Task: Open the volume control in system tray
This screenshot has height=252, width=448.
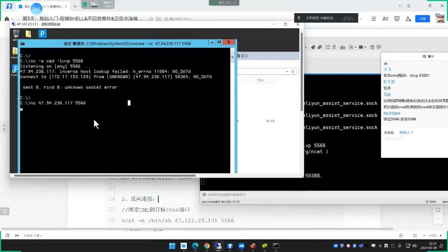Action: 414,246
